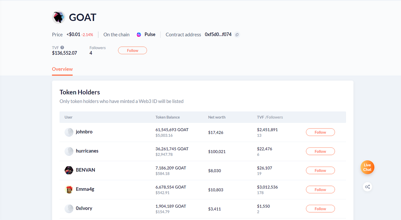Click net worth $100,021 for hurricanes

click(217, 151)
